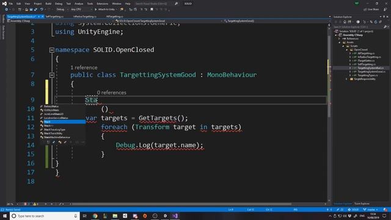391x220 pixels.
Task: Click the Navigate Backward toolbar icon
Action: (x=7, y=10)
